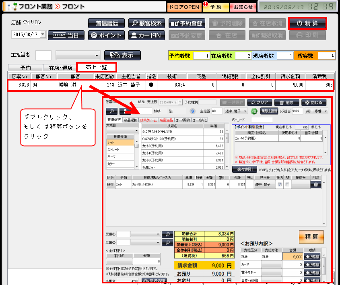The width and height of the screenshot is (340, 285).
Task: Toggle the AP checkbox in detail row
Action: point(287,184)
